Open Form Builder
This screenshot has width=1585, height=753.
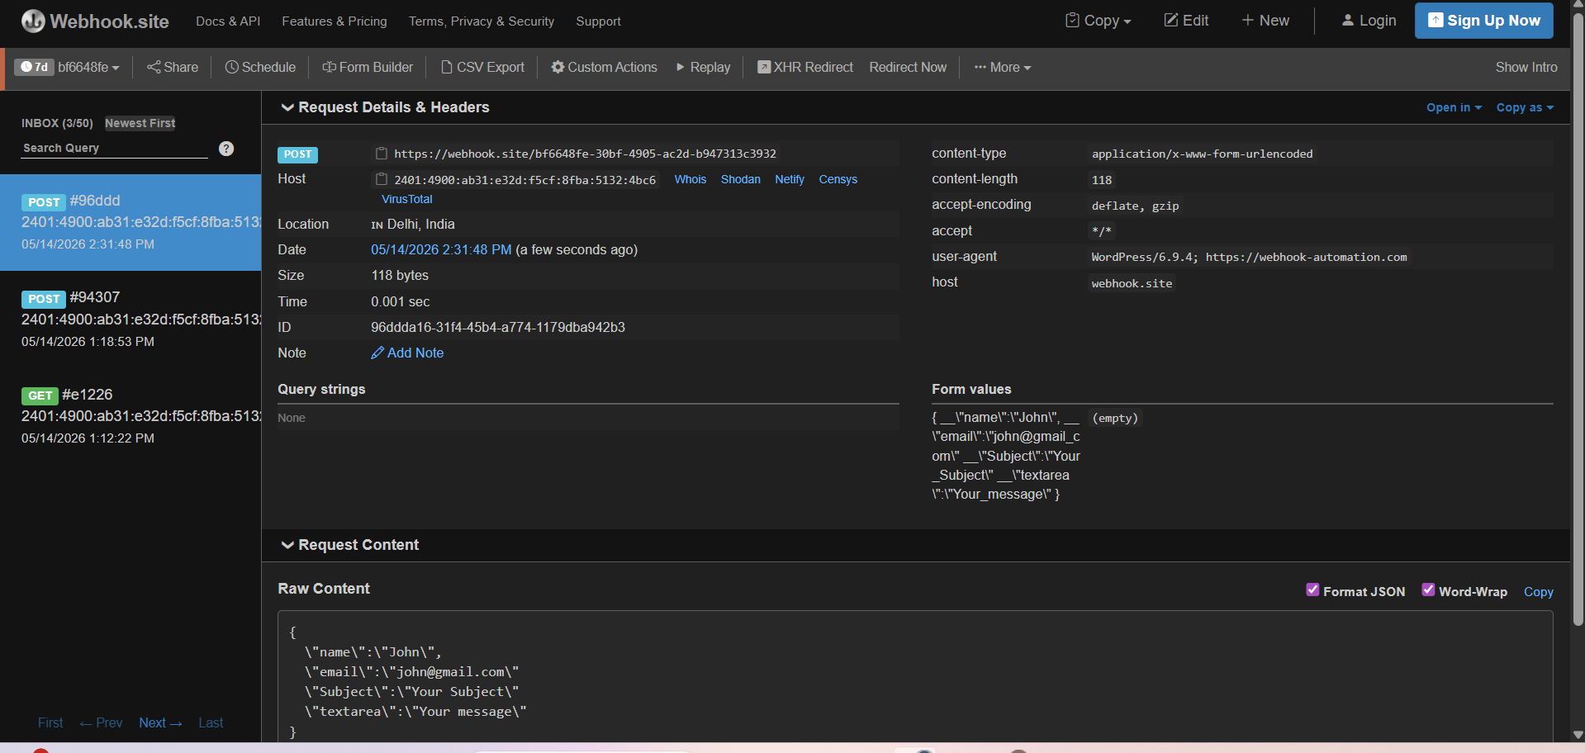tap(368, 68)
